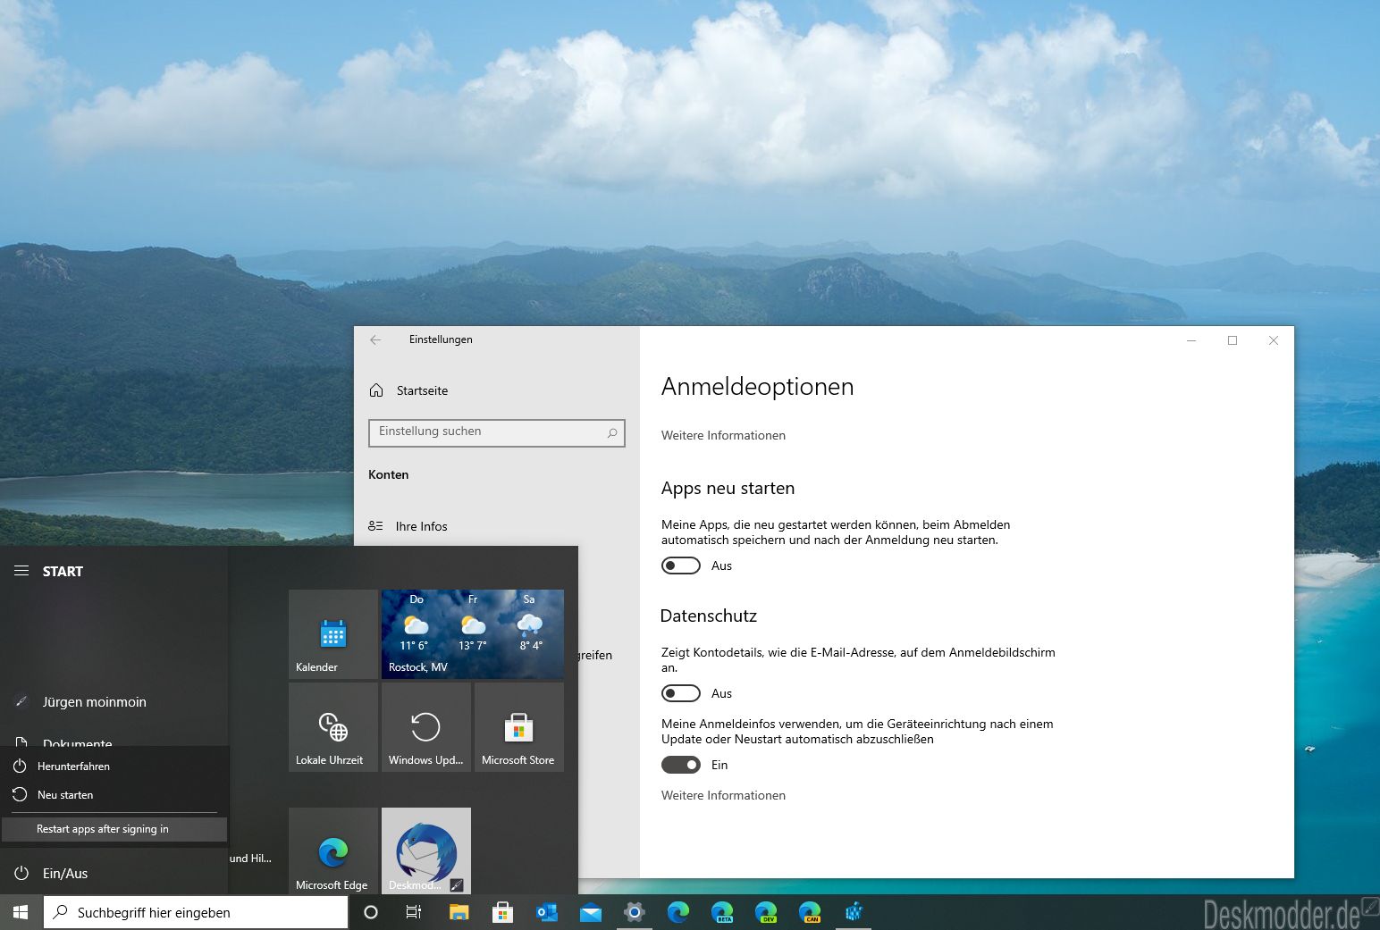Maximize the Einstellungen window
The height and width of the screenshot is (930, 1380).
[1233, 340]
